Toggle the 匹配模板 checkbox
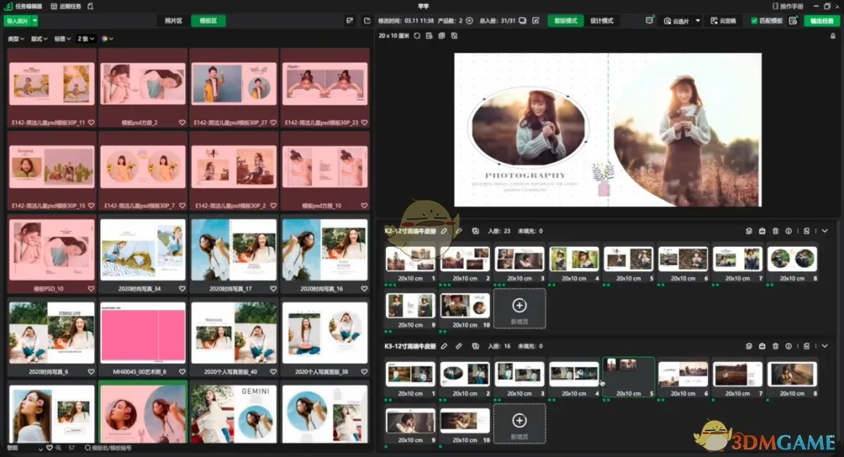The width and height of the screenshot is (844, 457). (x=754, y=21)
